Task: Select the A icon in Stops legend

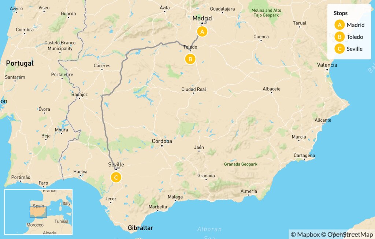Action: pyautogui.click(x=339, y=25)
